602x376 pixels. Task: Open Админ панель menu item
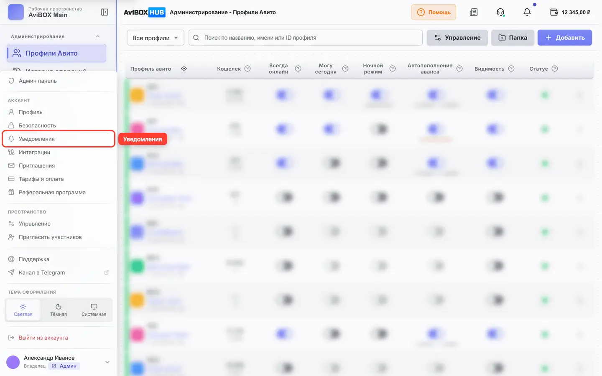click(x=59, y=81)
